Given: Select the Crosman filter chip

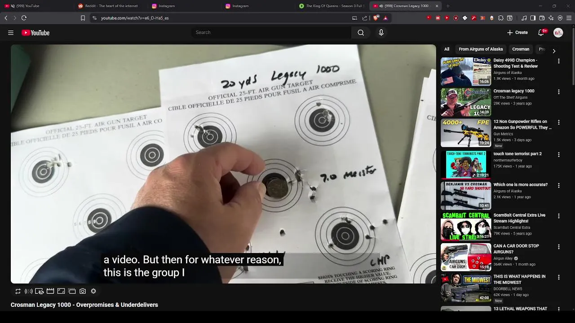Looking at the screenshot, I should coord(521,49).
